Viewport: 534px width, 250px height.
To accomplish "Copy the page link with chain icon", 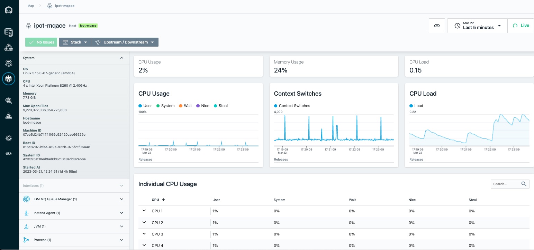I will click(x=437, y=26).
